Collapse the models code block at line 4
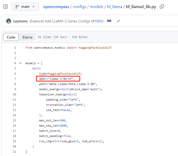 point(20,63)
